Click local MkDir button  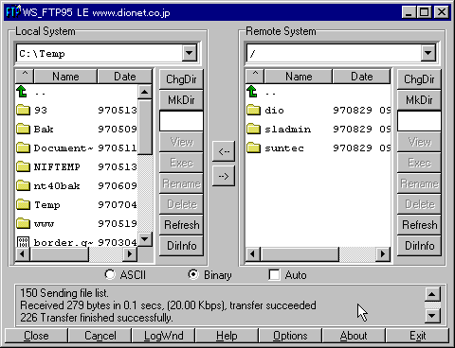tap(181, 100)
